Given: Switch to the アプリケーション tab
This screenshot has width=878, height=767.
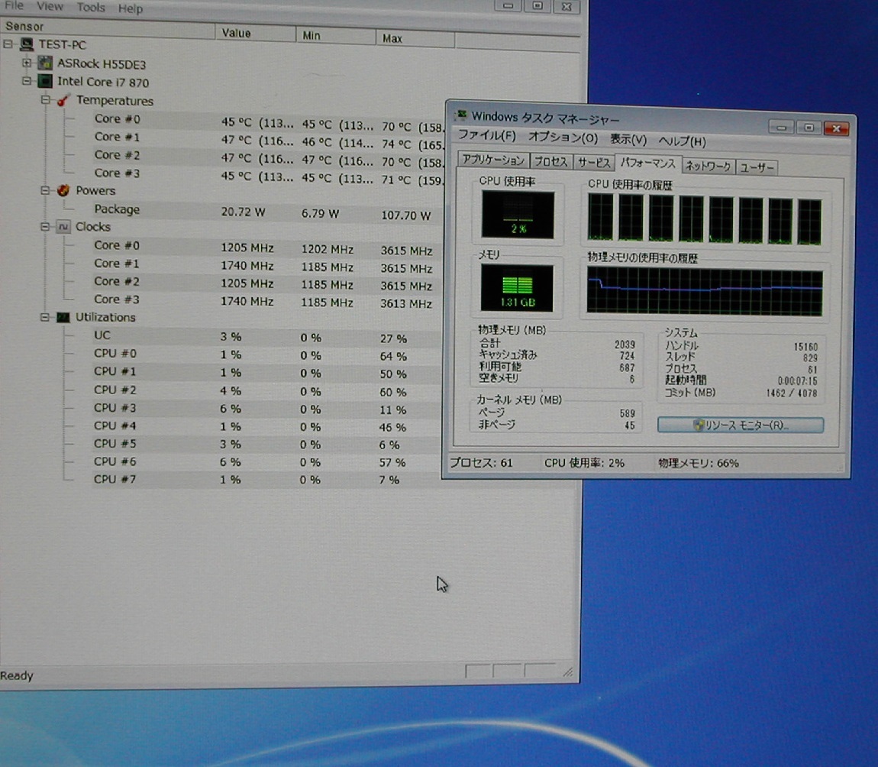Looking at the screenshot, I should point(492,160).
